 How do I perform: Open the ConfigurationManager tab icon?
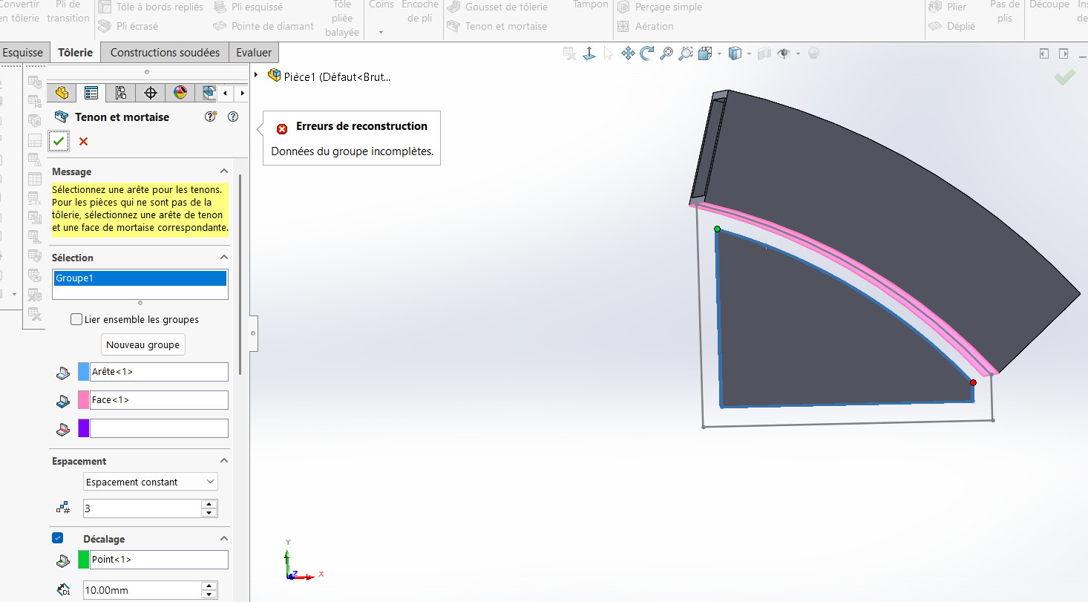pyautogui.click(x=121, y=93)
